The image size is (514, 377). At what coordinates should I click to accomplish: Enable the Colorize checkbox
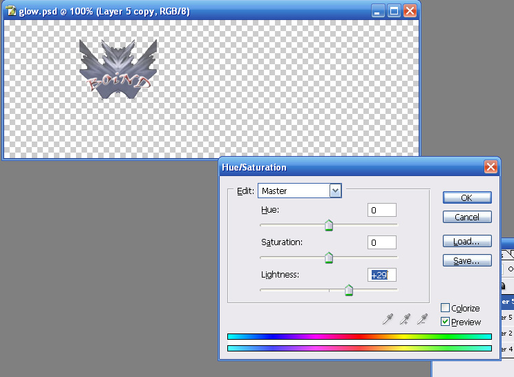[x=446, y=308]
